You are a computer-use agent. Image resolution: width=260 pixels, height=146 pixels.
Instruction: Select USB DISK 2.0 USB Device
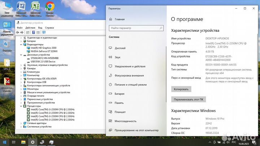pyautogui.click(x=43, y=62)
